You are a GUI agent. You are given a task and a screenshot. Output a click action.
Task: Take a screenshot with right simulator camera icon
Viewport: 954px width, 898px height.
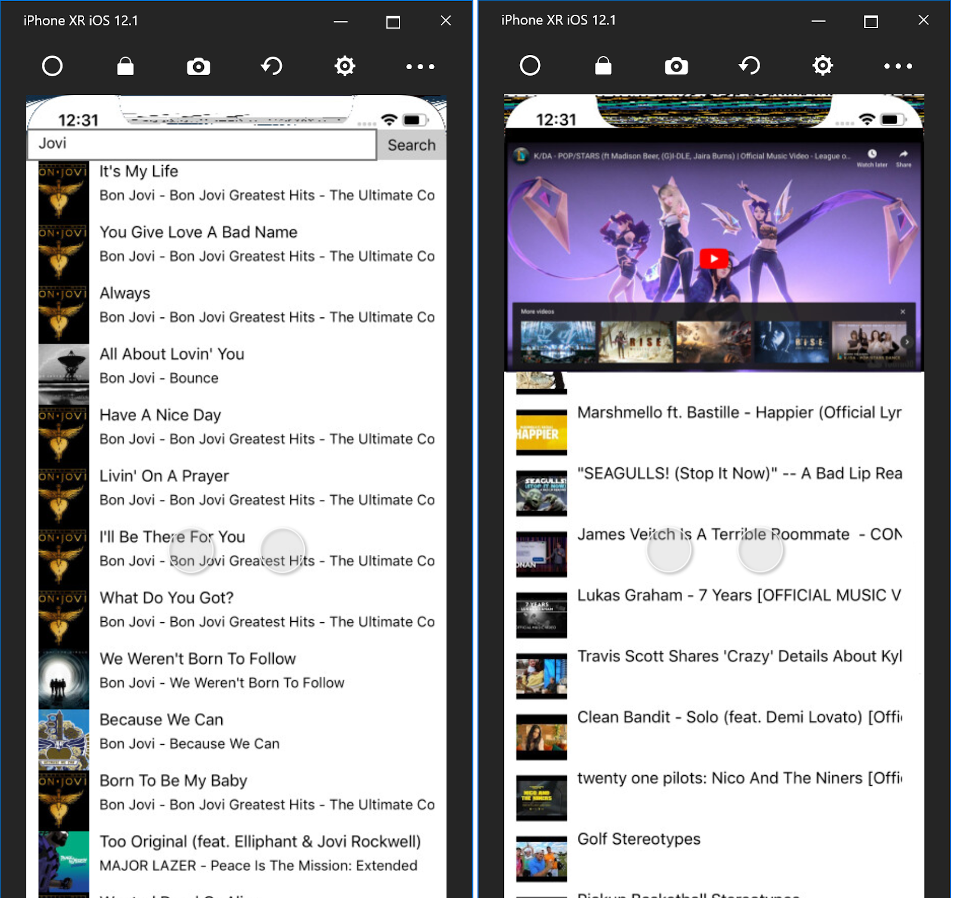677,66
